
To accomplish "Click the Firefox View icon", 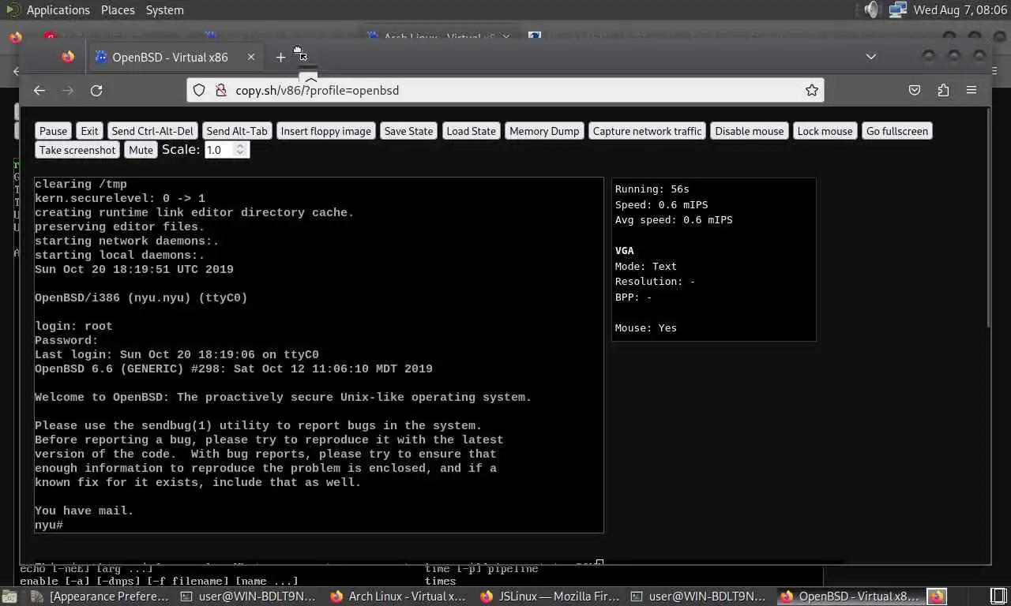I will tap(68, 57).
